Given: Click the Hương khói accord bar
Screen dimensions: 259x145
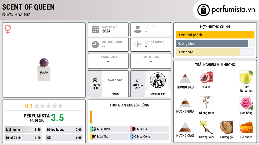Looking at the screenshot, I should [x=215, y=43].
